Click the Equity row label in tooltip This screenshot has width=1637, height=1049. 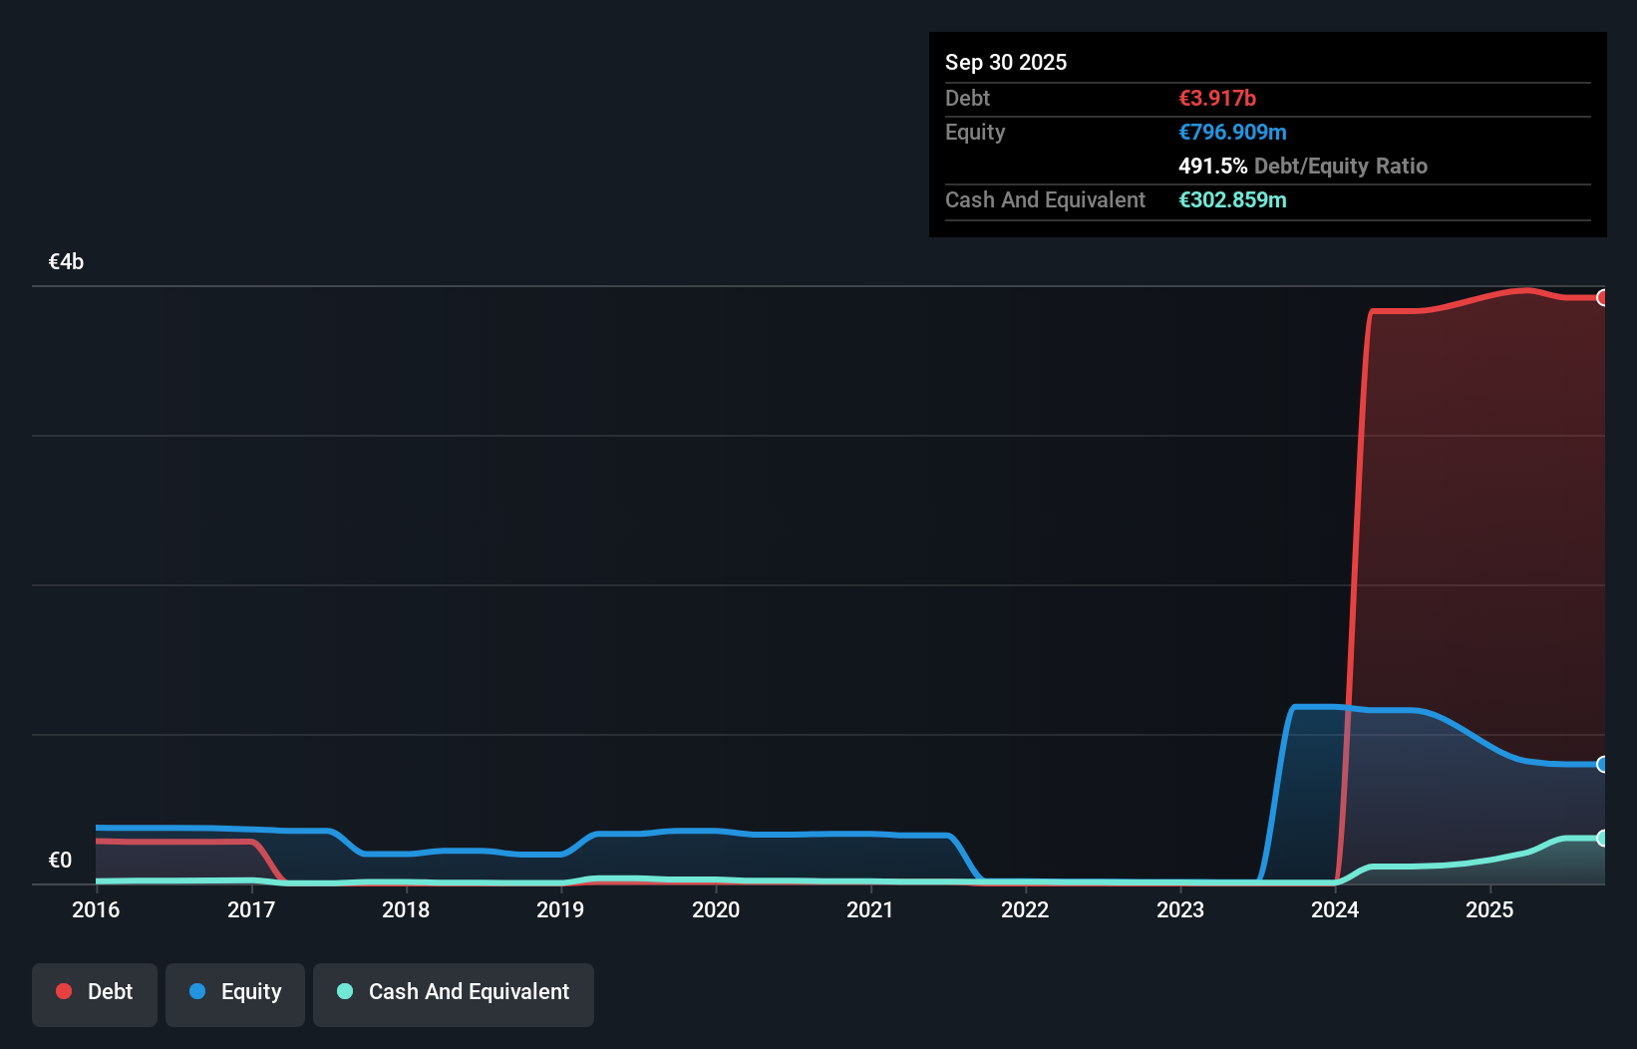pyautogui.click(x=975, y=132)
